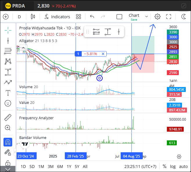Select the 1Y range tab
191x172 pixels.
pyautogui.click(x=69, y=166)
